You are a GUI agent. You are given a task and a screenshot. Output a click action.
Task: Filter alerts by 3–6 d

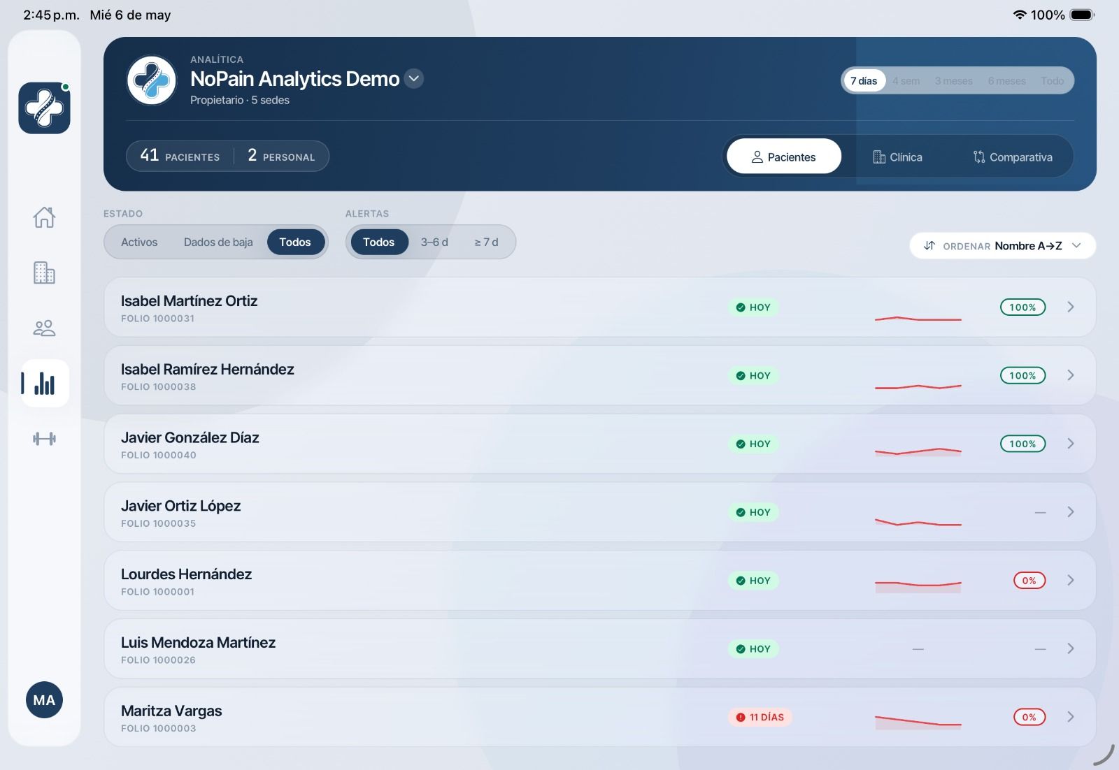click(434, 242)
